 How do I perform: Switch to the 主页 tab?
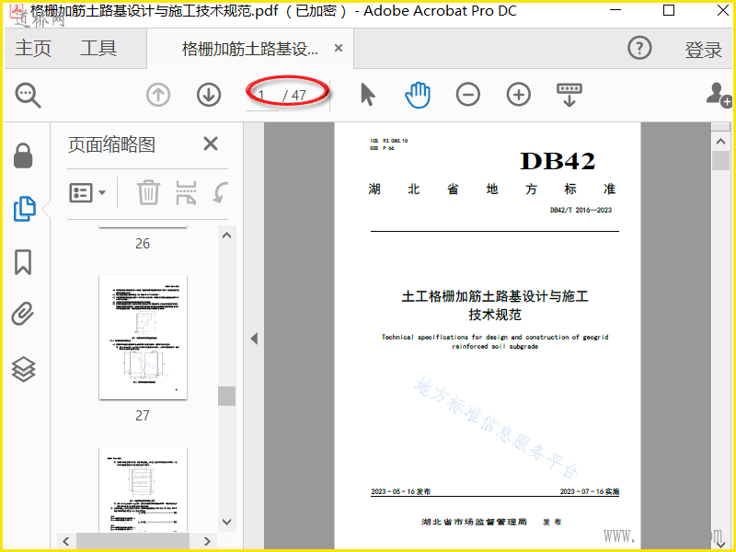click(x=33, y=49)
